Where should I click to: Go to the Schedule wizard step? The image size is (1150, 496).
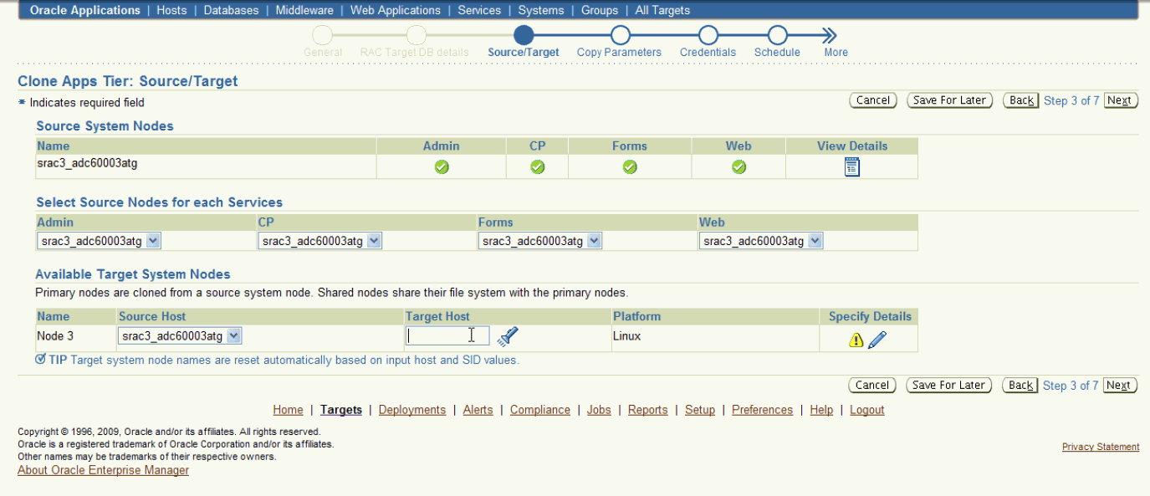tap(777, 35)
